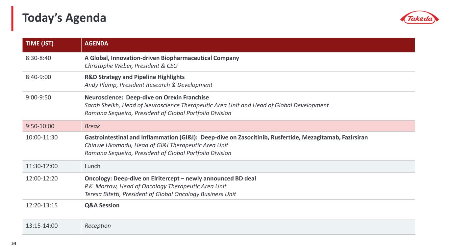449x252 pixels.
Task: Click speaker name Christophe Weber, President & CEO
Action: (131, 66)
